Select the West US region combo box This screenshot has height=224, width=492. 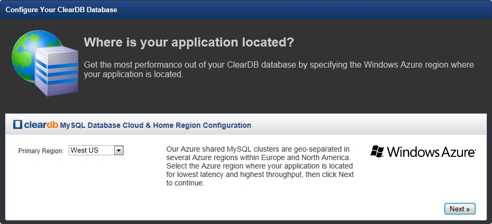(96, 151)
